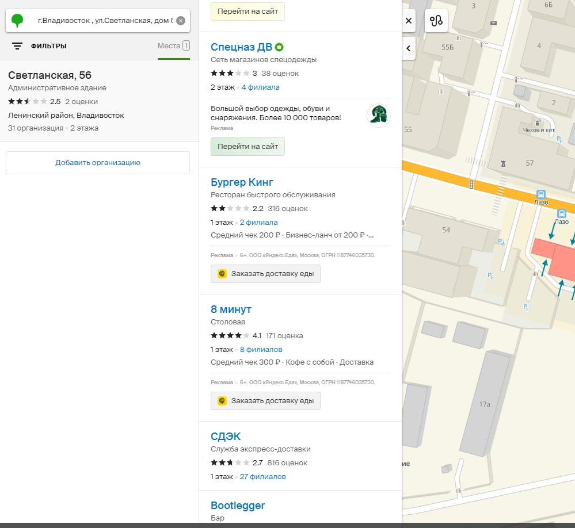View 4 филиала of Спецназ ДВ
Screen dimensions: 575x528
[x=260, y=87]
